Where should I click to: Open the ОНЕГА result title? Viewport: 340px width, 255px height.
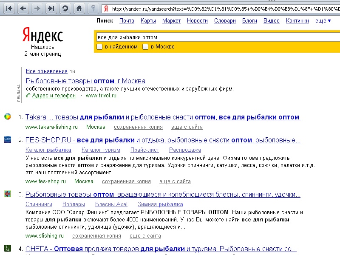(161, 249)
